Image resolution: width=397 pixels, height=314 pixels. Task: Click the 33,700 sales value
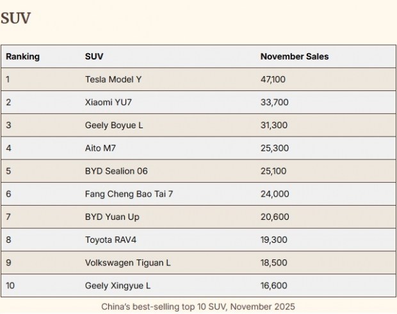tap(274, 102)
